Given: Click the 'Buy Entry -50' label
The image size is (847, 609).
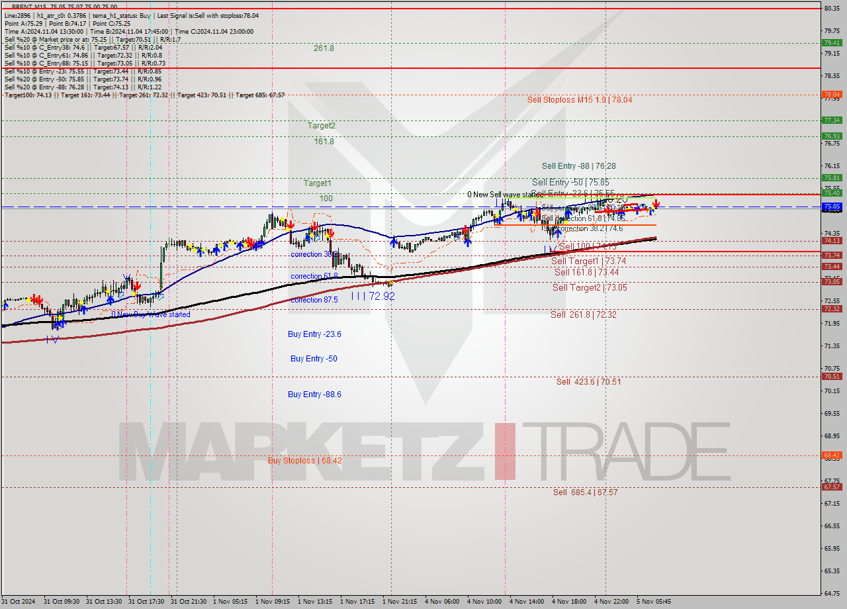Looking at the screenshot, I should coord(314,359).
